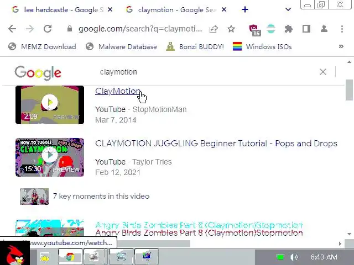Click the StopMotionMan channel name
This screenshot has height=265, width=354.
point(159,109)
